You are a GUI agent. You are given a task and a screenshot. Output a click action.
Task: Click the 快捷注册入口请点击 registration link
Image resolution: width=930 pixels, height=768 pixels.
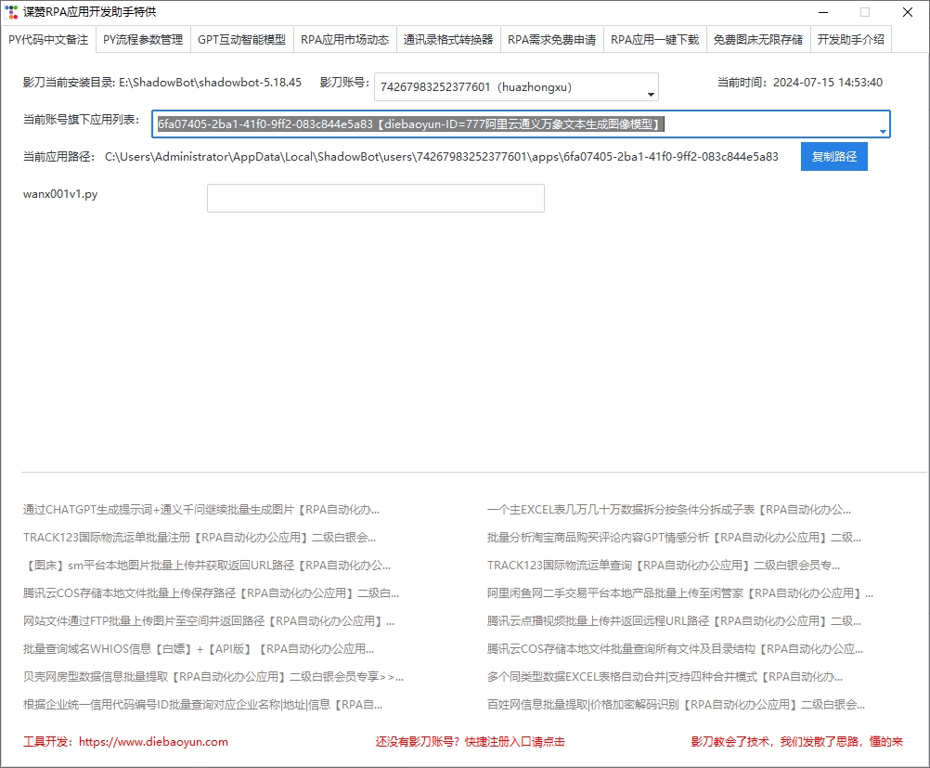(470, 742)
